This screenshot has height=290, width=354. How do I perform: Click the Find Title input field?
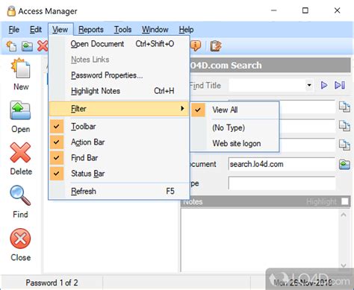click(x=267, y=85)
